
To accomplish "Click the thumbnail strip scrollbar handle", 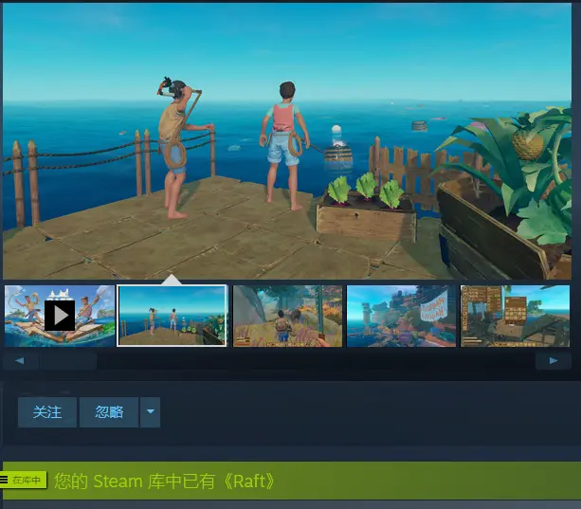I will click(68, 360).
